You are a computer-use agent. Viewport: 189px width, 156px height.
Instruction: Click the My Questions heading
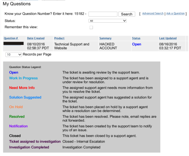pos(17,4)
